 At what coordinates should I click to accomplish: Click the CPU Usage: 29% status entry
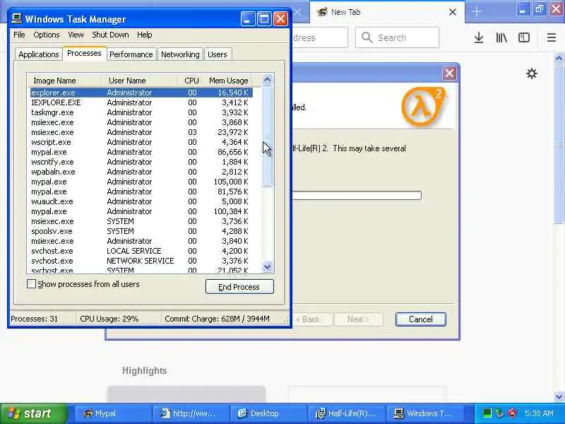point(109,319)
